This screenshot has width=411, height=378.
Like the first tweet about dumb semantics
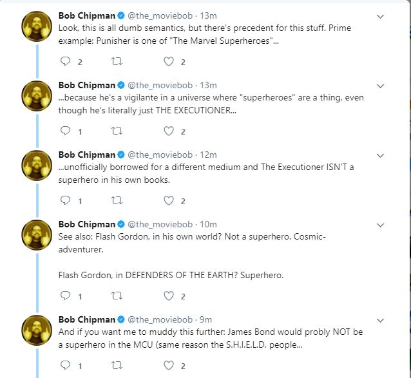pyautogui.click(x=169, y=61)
